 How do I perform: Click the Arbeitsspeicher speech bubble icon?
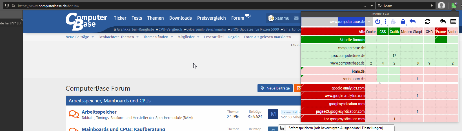click(74, 114)
